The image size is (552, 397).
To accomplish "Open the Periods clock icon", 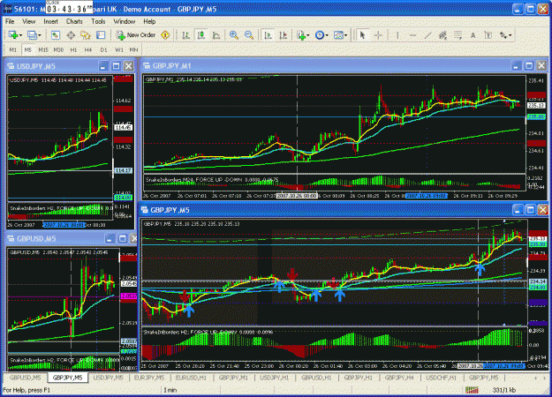I will click(320, 34).
